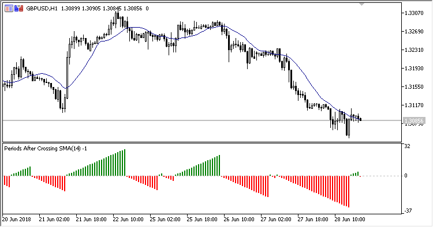Click the 1.31550 price scale label
Viewport: 433px width, 227px height.
[414, 87]
